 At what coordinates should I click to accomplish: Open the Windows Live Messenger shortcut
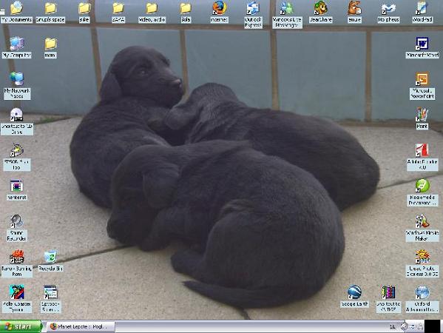tap(287, 15)
